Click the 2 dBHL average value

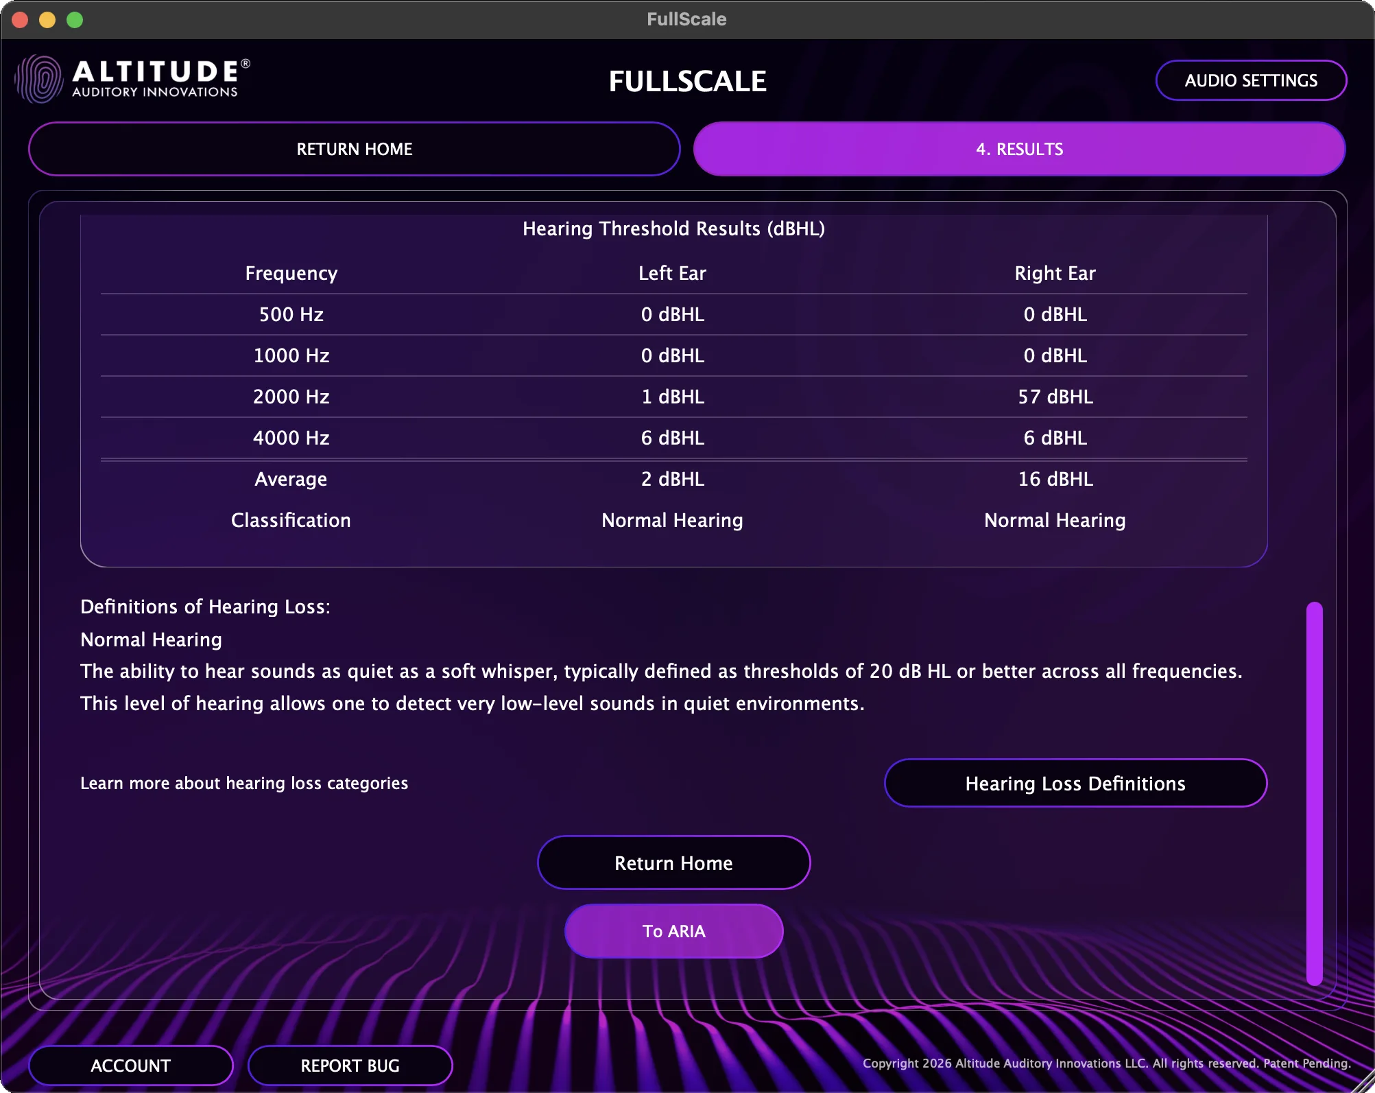pos(672,479)
